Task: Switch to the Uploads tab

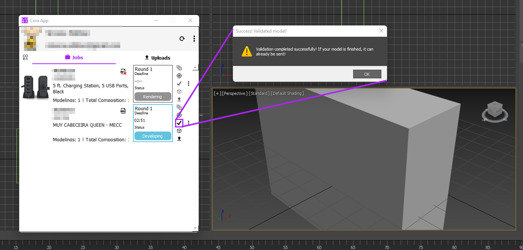Action: (157, 58)
